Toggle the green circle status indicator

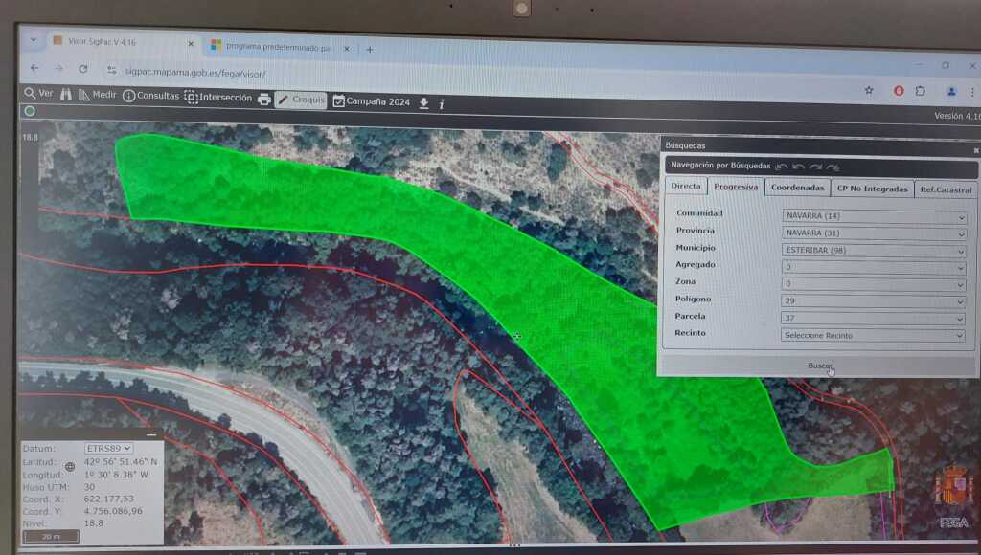(30, 111)
